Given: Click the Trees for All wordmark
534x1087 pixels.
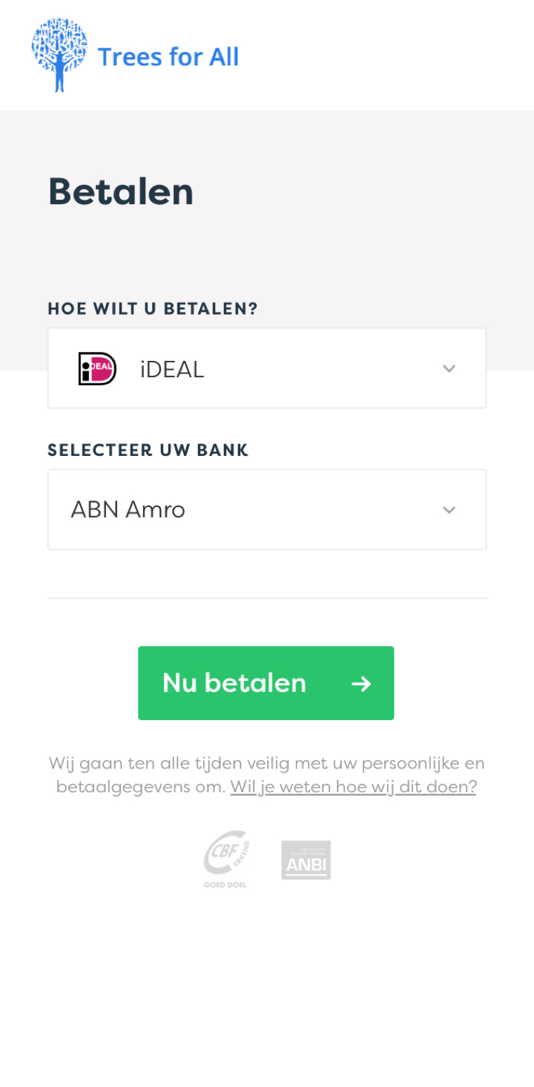Looking at the screenshot, I should tap(168, 56).
